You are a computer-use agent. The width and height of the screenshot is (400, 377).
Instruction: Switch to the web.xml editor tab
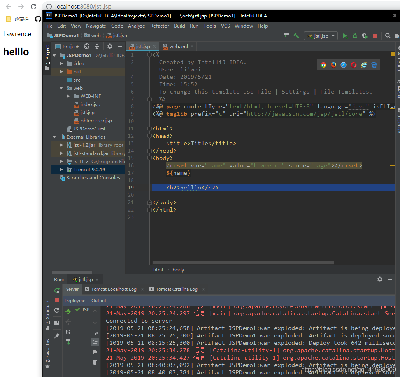click(x=178, y=46)
